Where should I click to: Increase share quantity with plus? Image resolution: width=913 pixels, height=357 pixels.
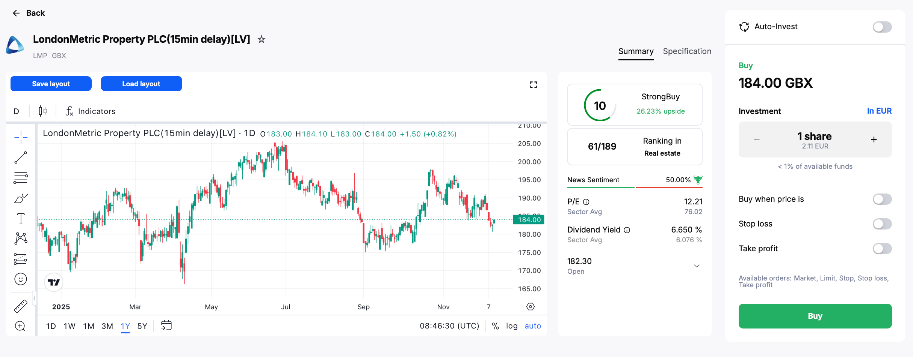[x=874, y=139]
